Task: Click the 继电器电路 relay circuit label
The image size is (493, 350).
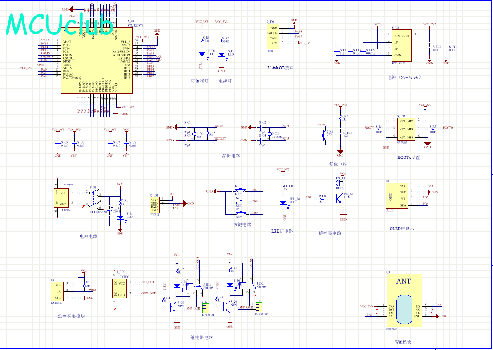Action: 202,338
